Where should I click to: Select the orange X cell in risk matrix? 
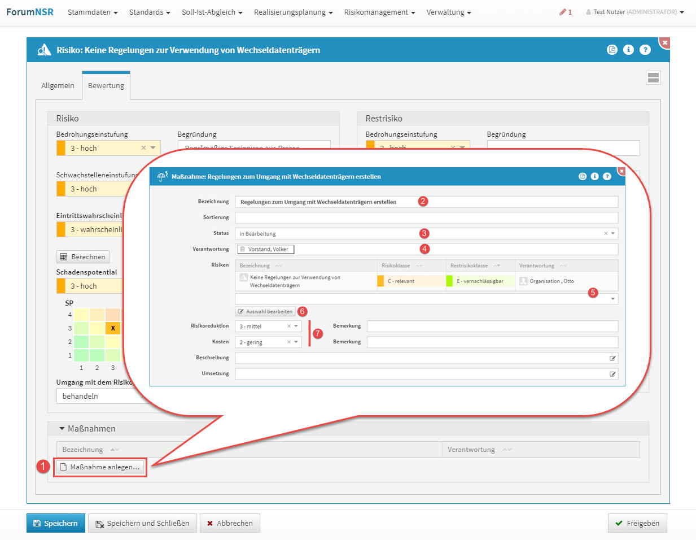coord(113,328)
